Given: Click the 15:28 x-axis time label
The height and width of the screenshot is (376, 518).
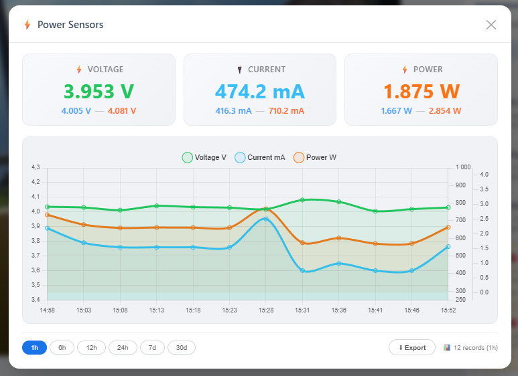Looking at the screenshot, I should pyautogui.click(x=266, y=310).
